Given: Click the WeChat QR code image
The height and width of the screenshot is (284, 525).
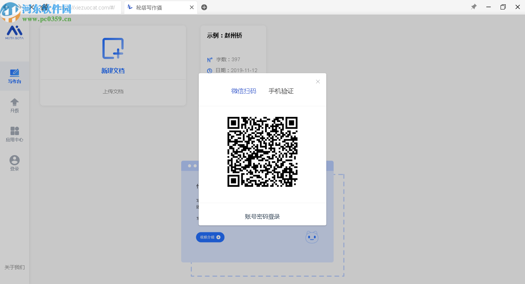Looking at the screenshot, I should [x=262, y=152].
